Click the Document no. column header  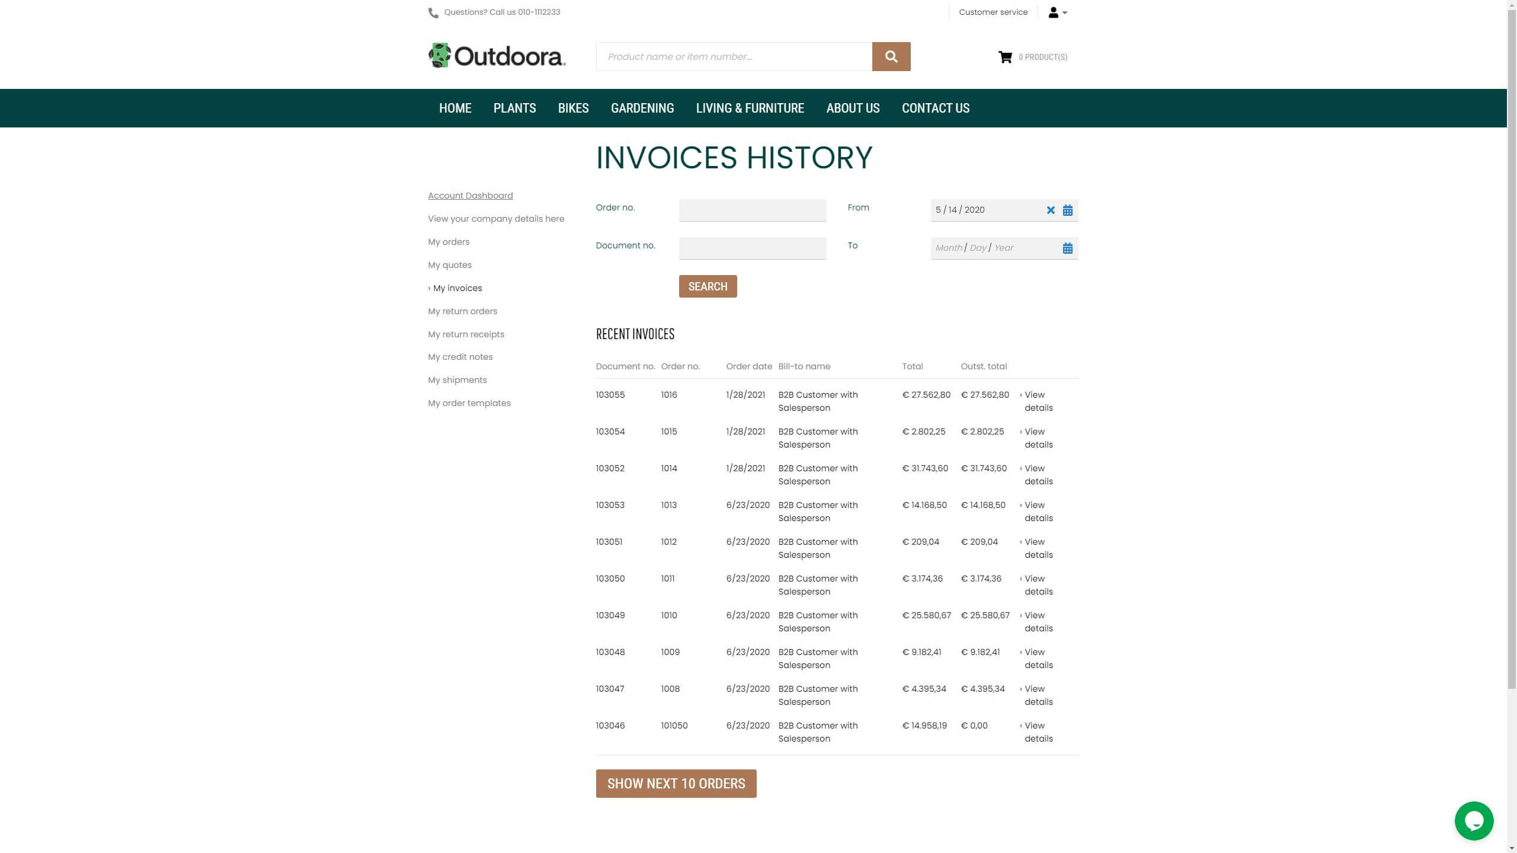[x=625, y=366]
